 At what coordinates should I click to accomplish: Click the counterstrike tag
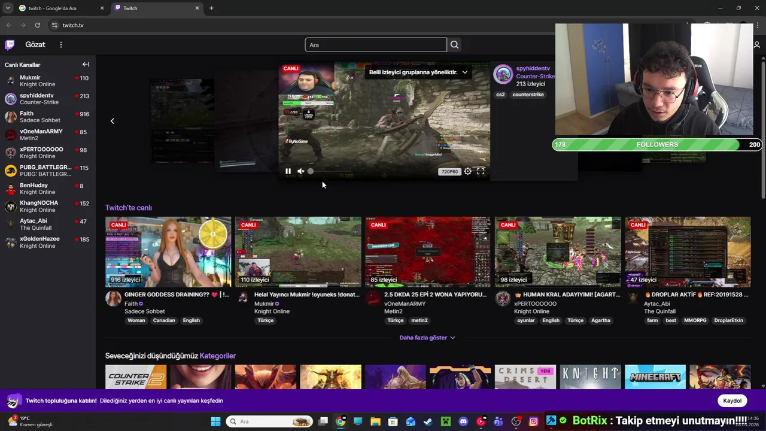pos(528,95)
